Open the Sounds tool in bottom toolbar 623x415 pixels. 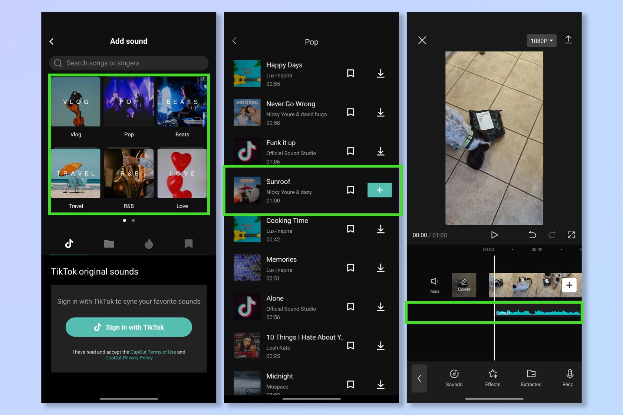coord(454,378)
